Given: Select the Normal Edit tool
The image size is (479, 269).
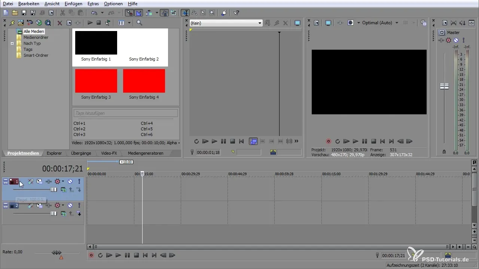Looking at the screenshot, I should pos(185,13).
